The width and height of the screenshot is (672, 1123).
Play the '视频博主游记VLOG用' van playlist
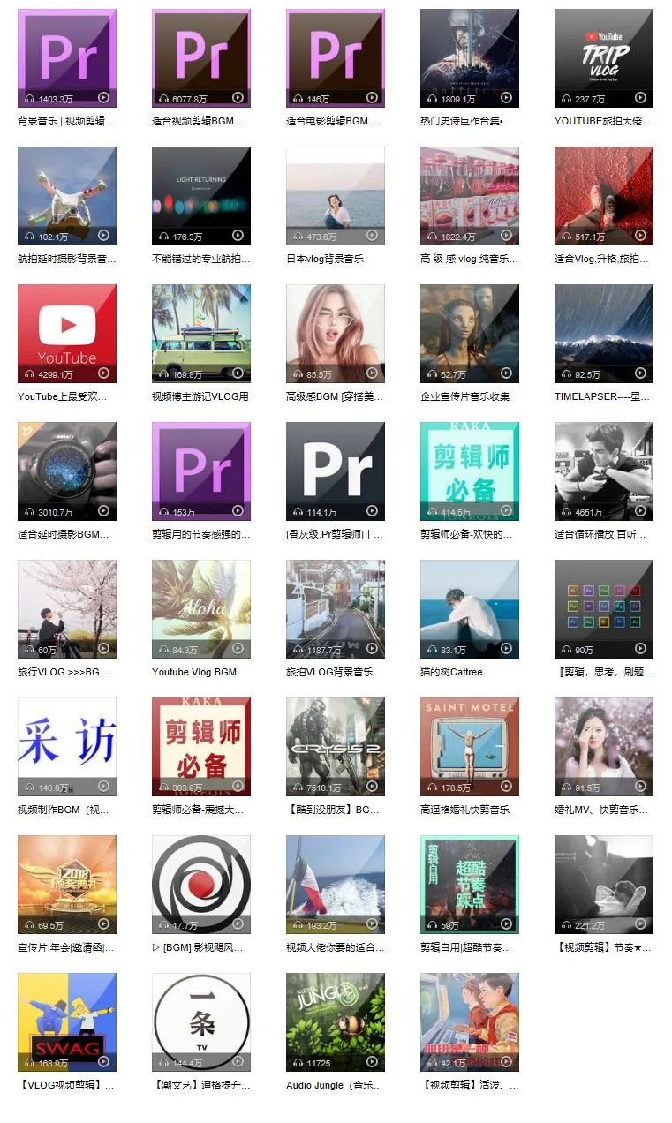[238, 373]
